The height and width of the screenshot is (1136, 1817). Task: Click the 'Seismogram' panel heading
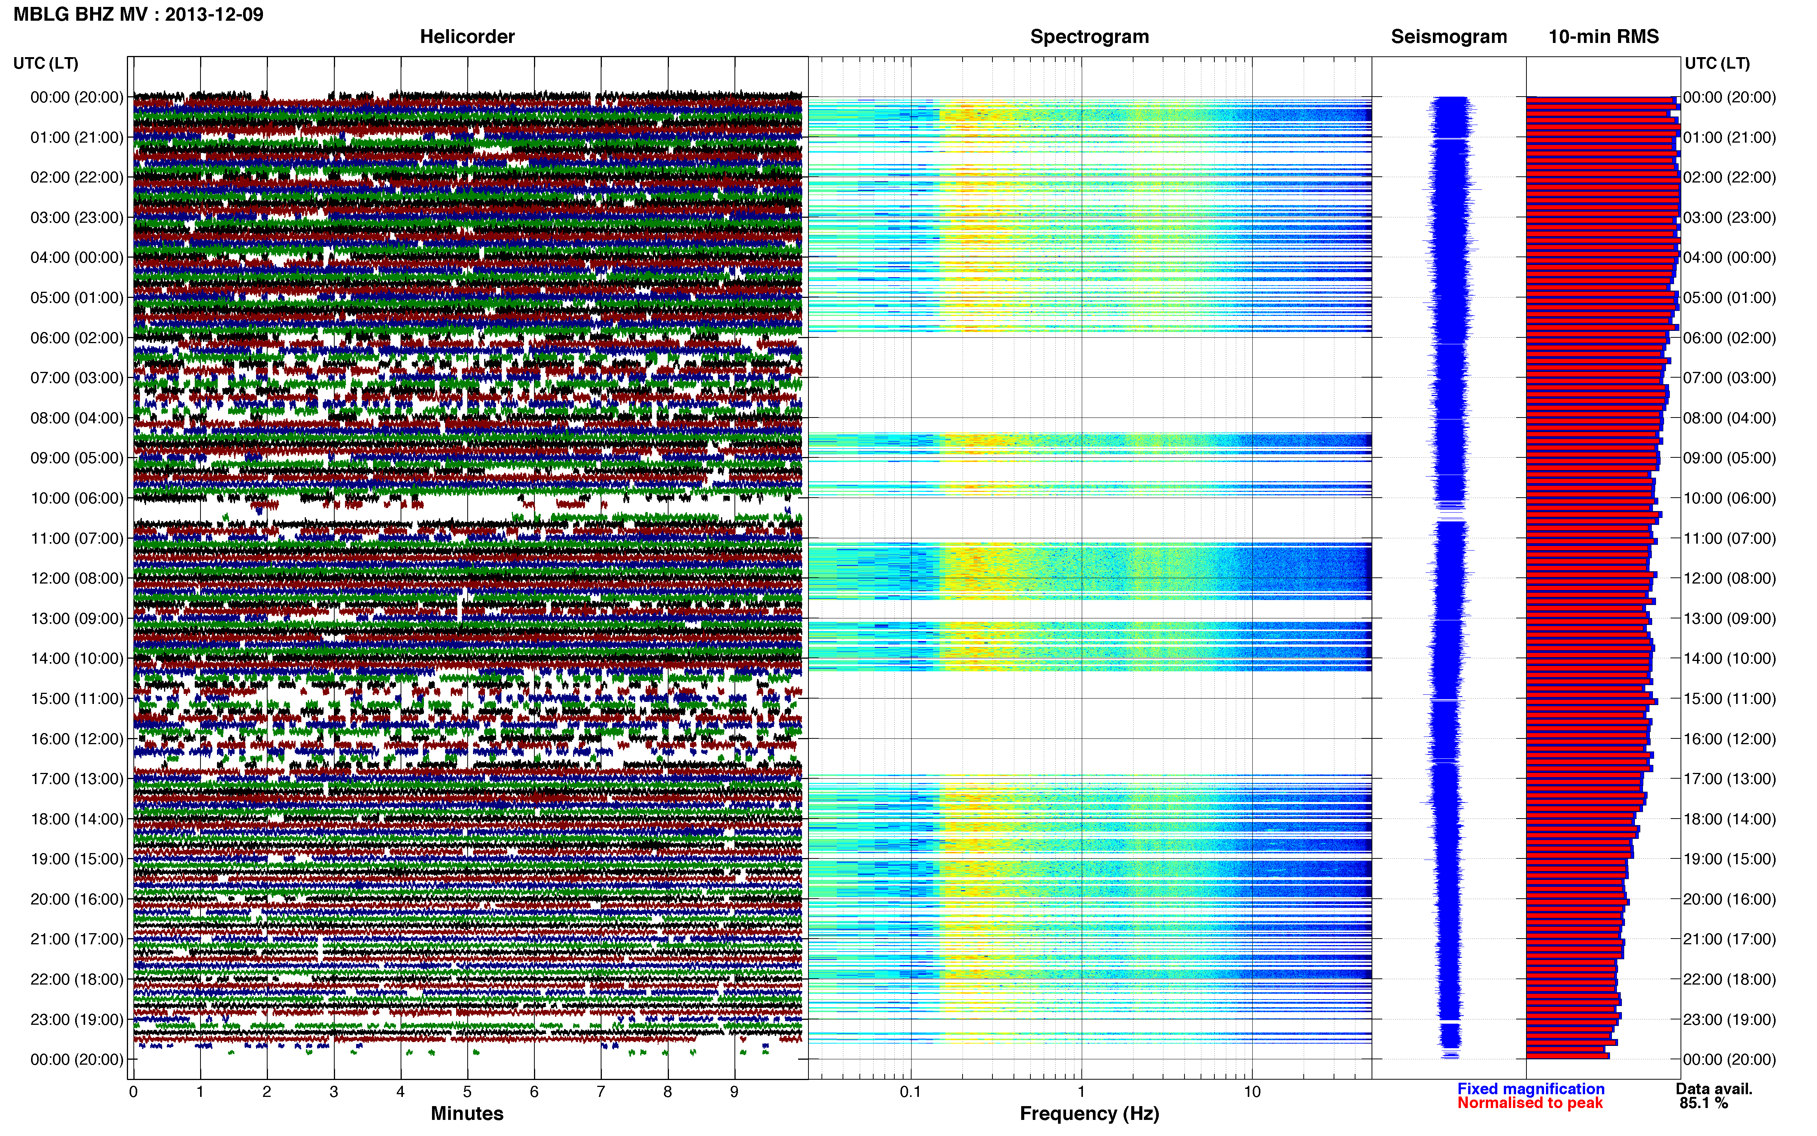1449,37
